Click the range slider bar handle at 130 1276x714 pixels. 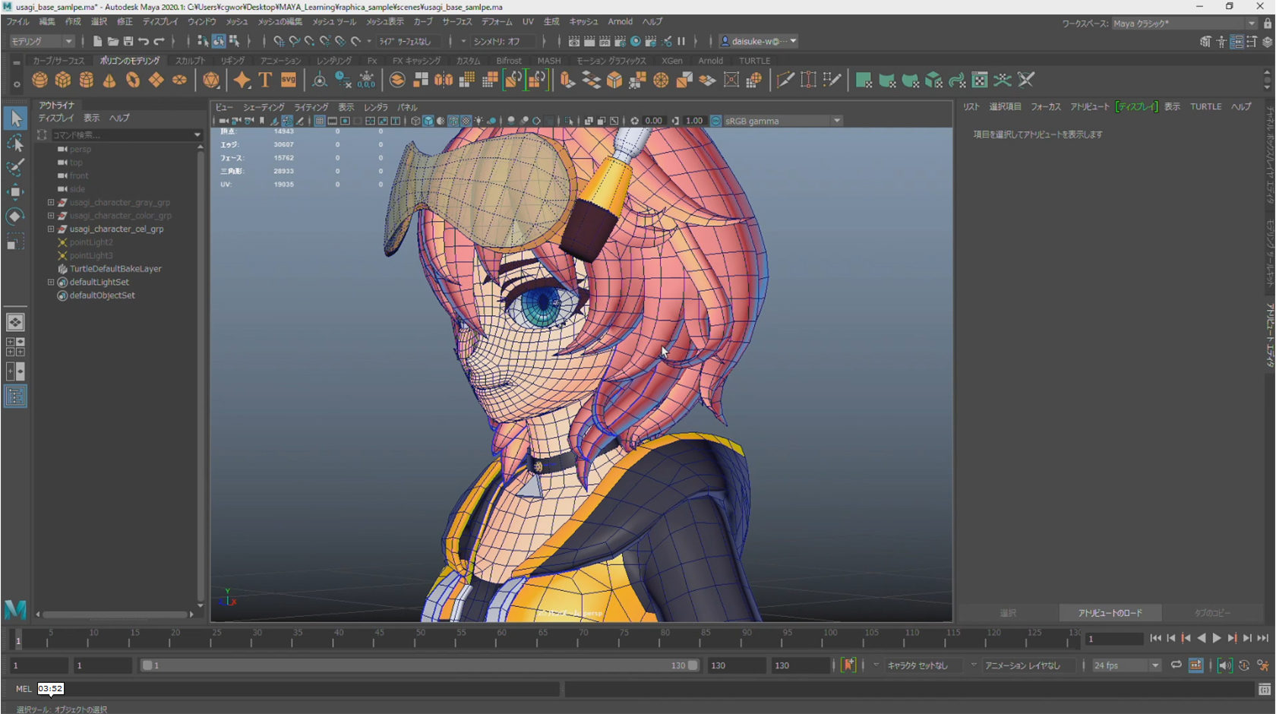click(693, 665)
